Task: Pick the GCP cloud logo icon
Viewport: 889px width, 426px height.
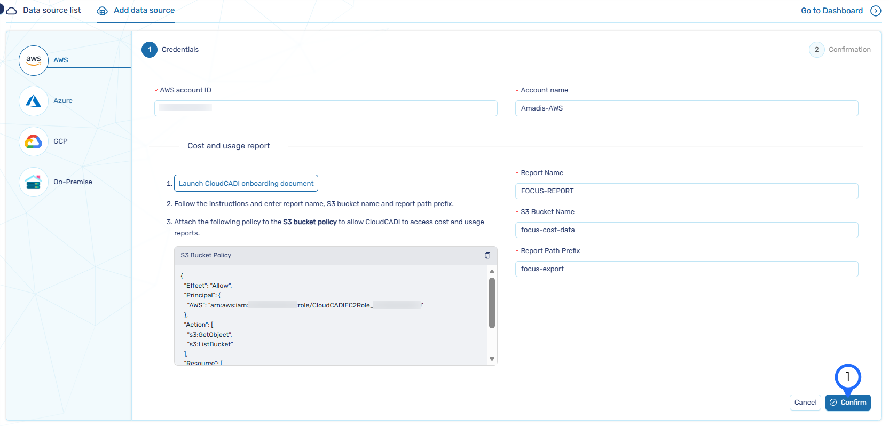Action: pos(34,141)
